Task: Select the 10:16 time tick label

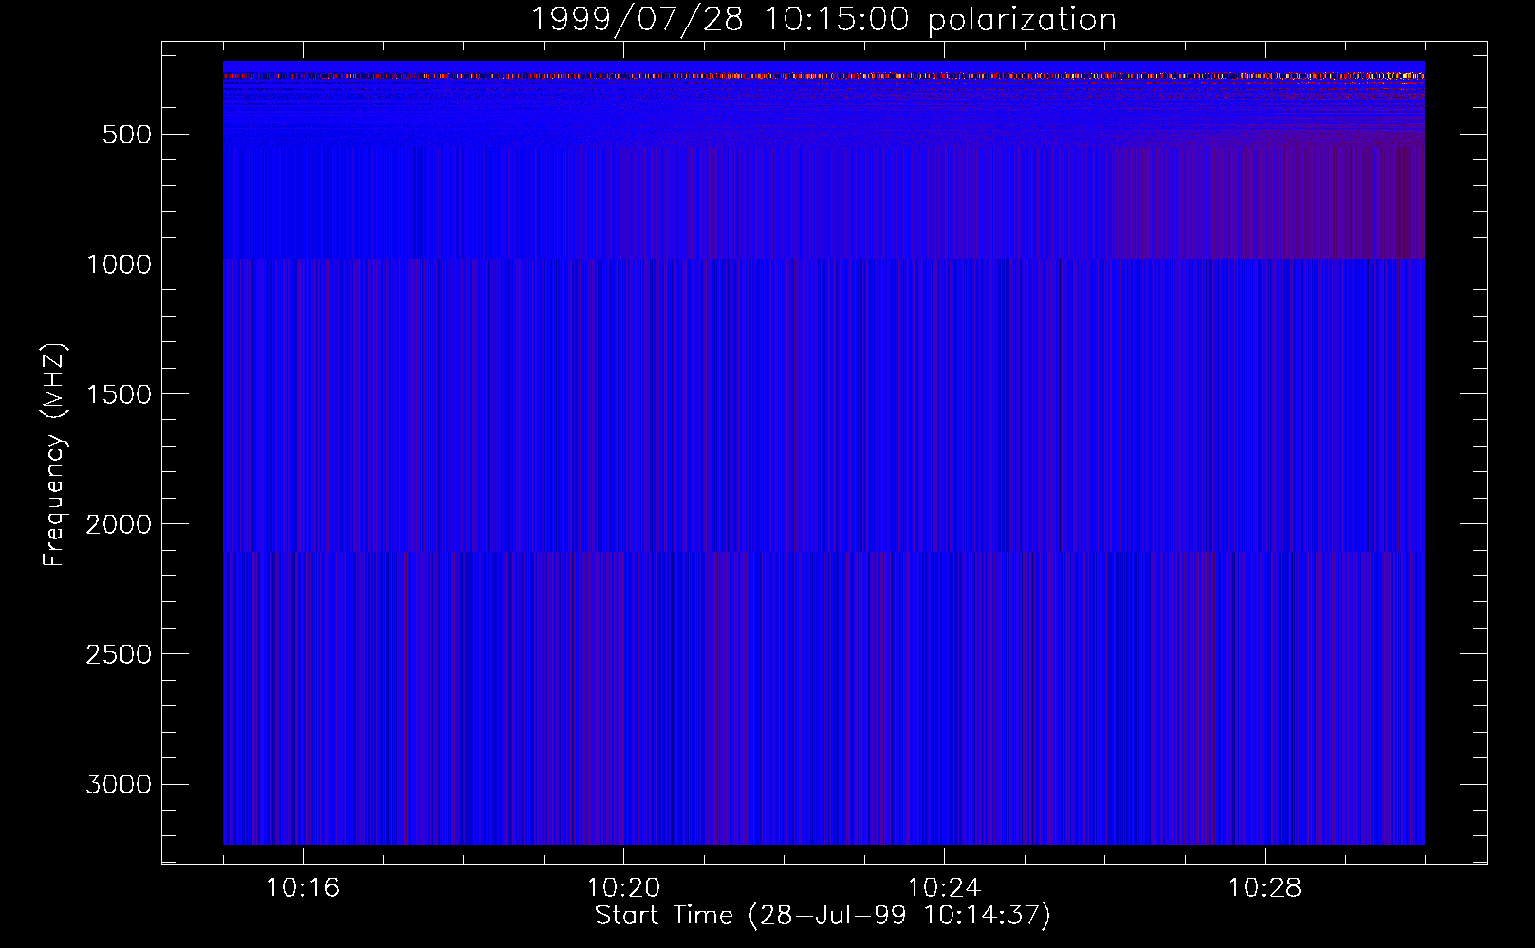Action: (303, 888)
